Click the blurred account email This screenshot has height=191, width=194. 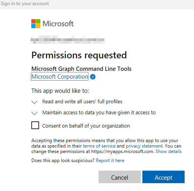(67, 40)
